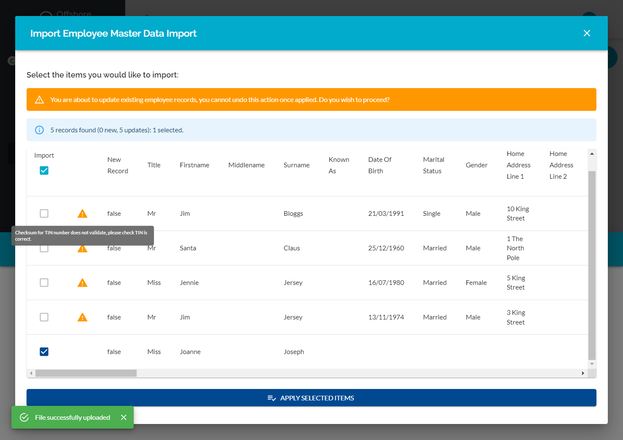Click the Apply Selected Items button

(x=311, y=398)
